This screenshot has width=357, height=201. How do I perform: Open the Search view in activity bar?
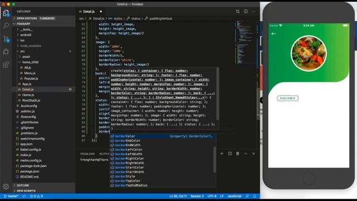[x=6, y=26]
